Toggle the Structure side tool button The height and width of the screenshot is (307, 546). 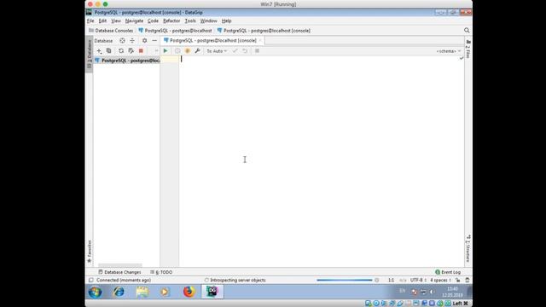(x=468, y=248)
